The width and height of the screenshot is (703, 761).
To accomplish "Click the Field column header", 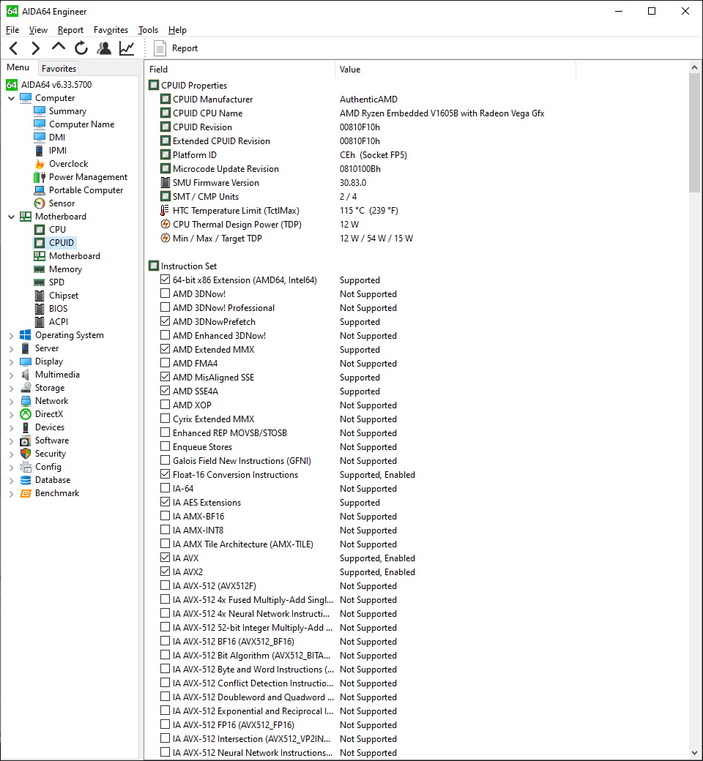I will 240,70.
